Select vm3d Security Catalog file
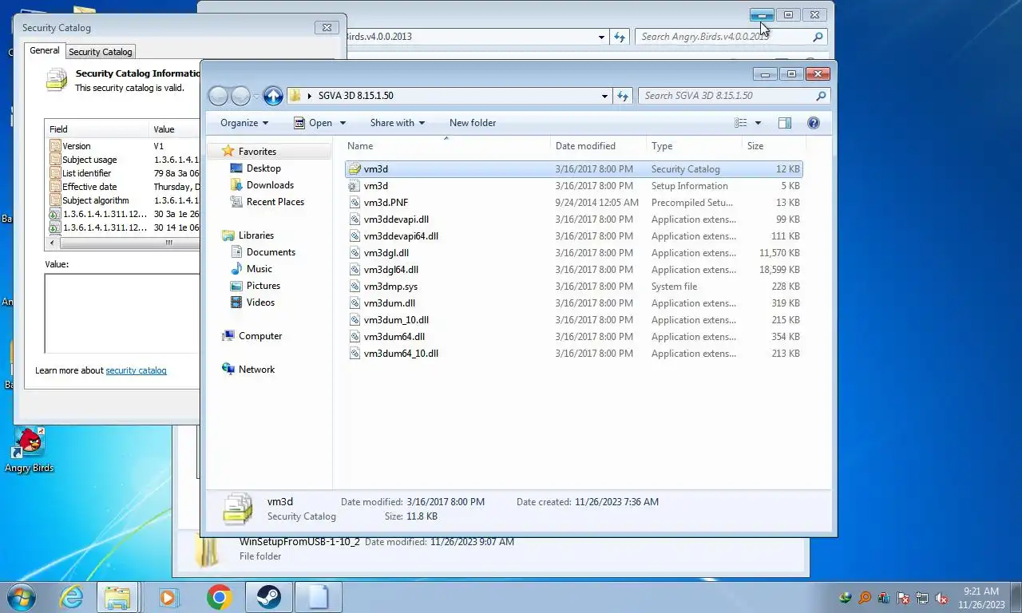 pos(574,169)
